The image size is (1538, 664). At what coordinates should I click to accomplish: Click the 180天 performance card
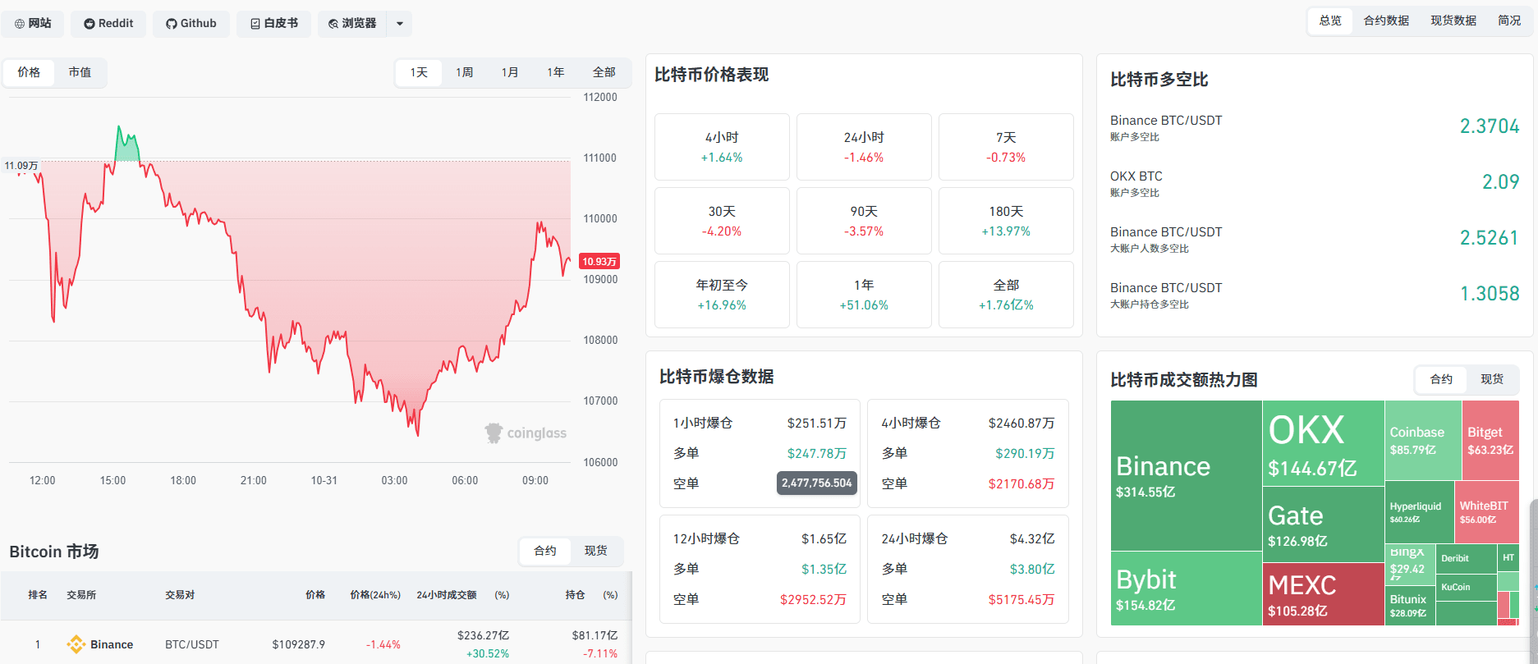point(1006,221)
